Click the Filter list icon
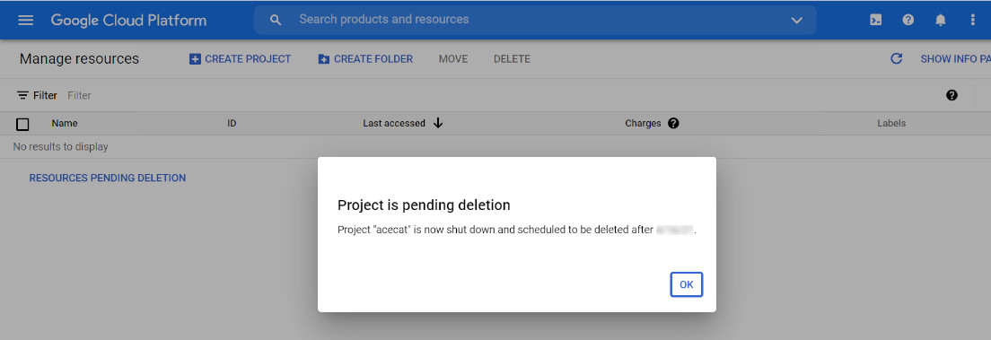Screen dimensions: 991x340 22,95
